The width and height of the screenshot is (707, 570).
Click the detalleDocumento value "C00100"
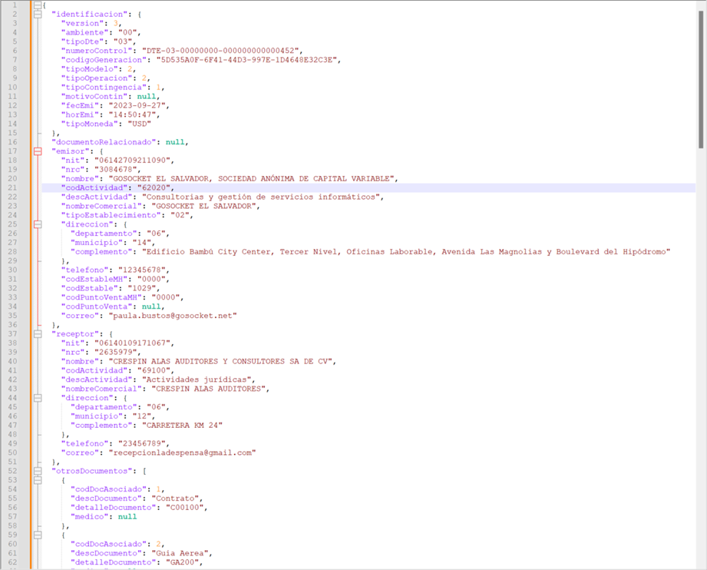click(184, 508)
